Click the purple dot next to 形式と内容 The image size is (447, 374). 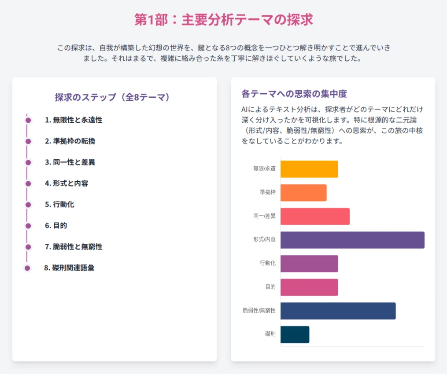coord(28,183)
